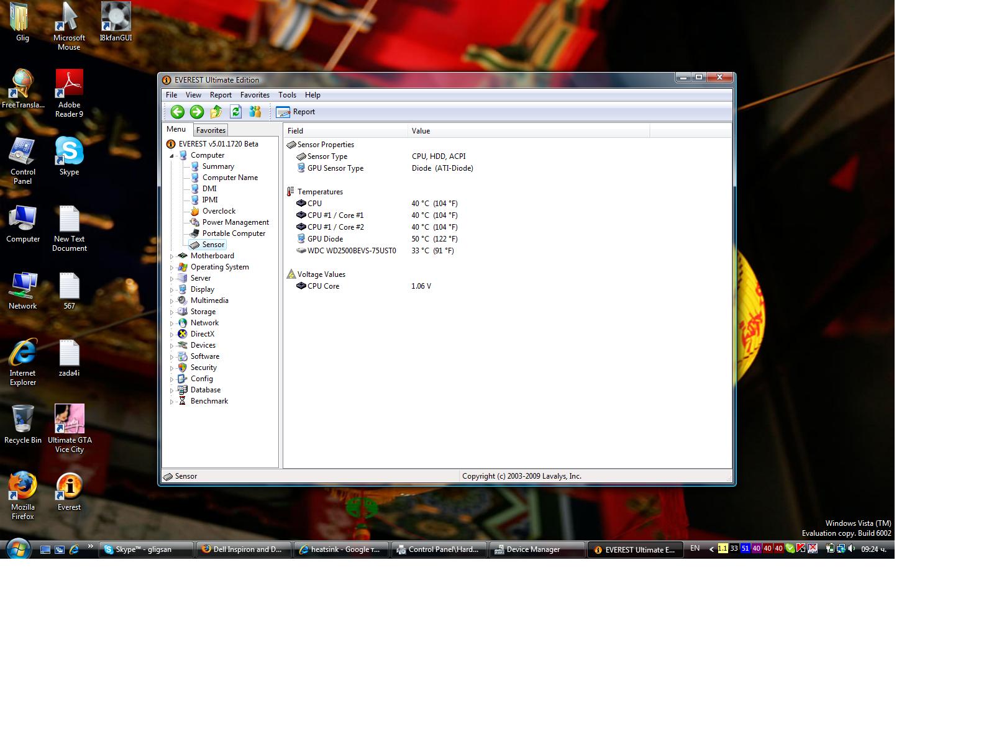
Task: Expand the Storage tree node
Action: click(172, 312)
